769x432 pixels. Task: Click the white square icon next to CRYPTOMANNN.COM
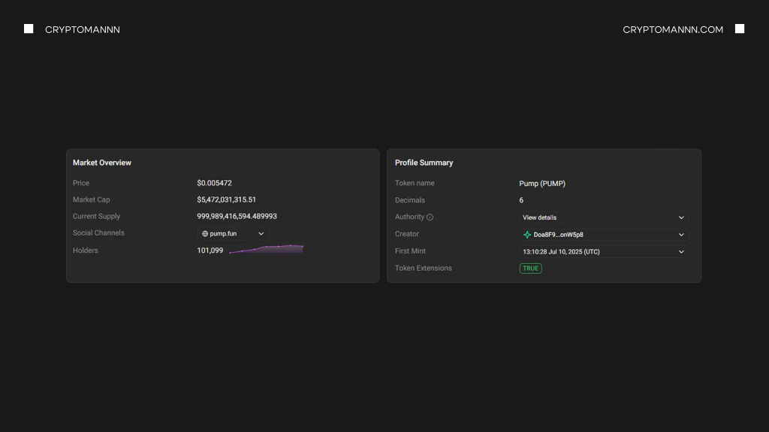[739, 28]
